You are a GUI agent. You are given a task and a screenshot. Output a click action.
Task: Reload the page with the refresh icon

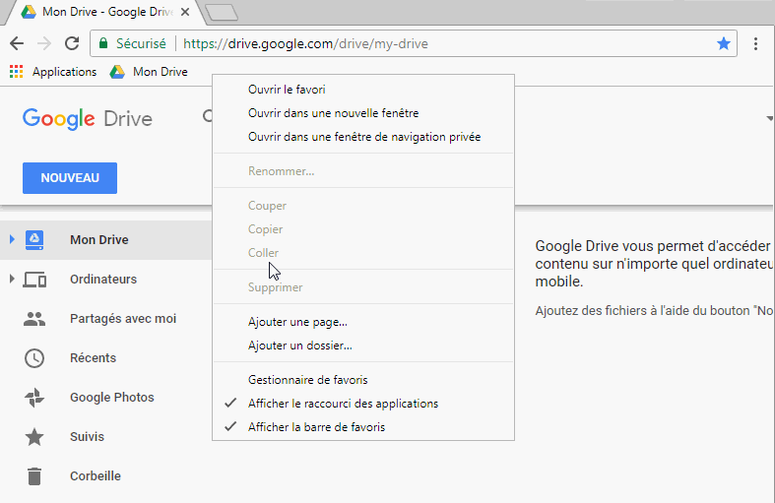pos(72,43)
